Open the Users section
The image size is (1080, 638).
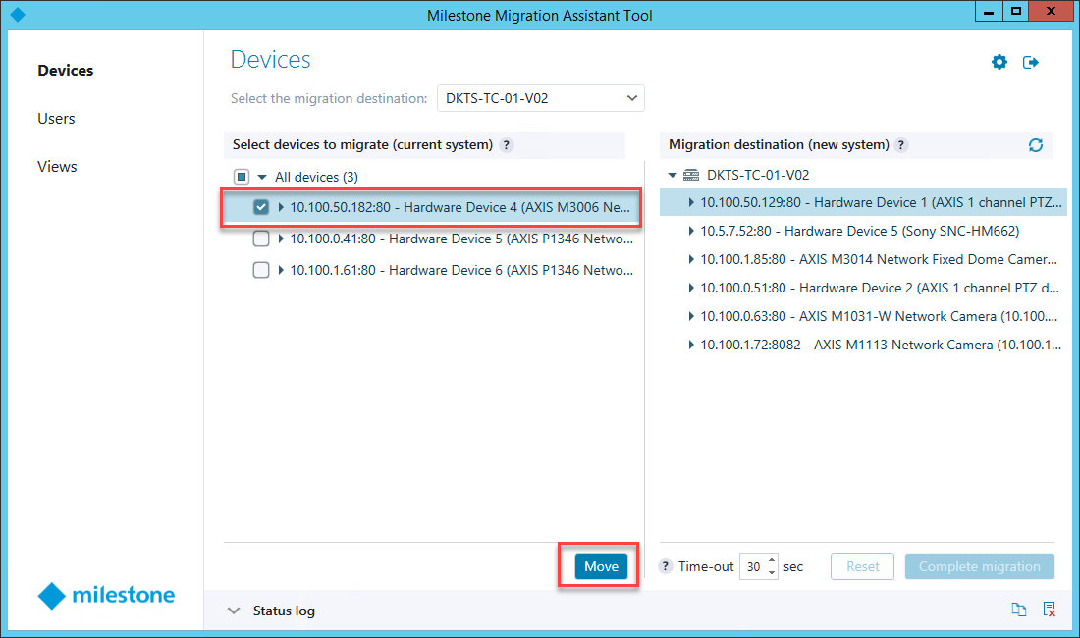pos(56,119)
